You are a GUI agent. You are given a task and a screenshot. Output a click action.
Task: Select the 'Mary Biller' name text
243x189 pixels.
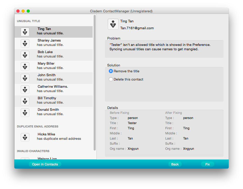point(46,64)
